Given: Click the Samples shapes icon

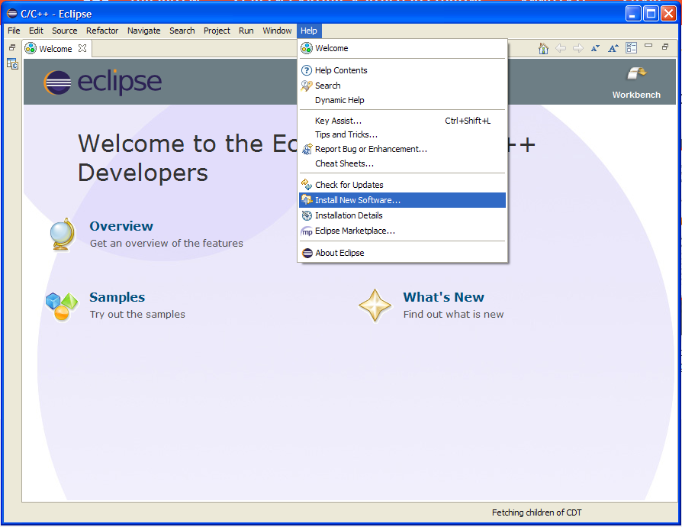Looking at the screenshot, I should coord(62,306).
